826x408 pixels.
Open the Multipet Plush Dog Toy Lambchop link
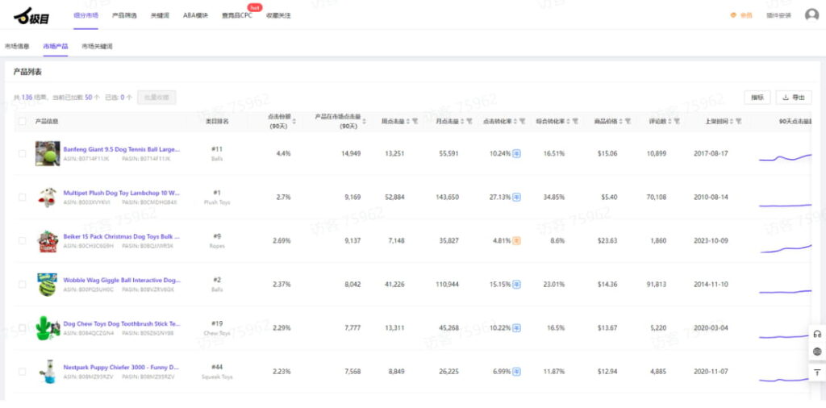[121, 193]
